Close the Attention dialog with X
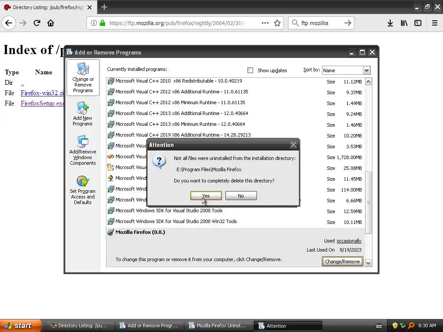The width and height of the screenshot is (443, 332). (x=294, y=145)
